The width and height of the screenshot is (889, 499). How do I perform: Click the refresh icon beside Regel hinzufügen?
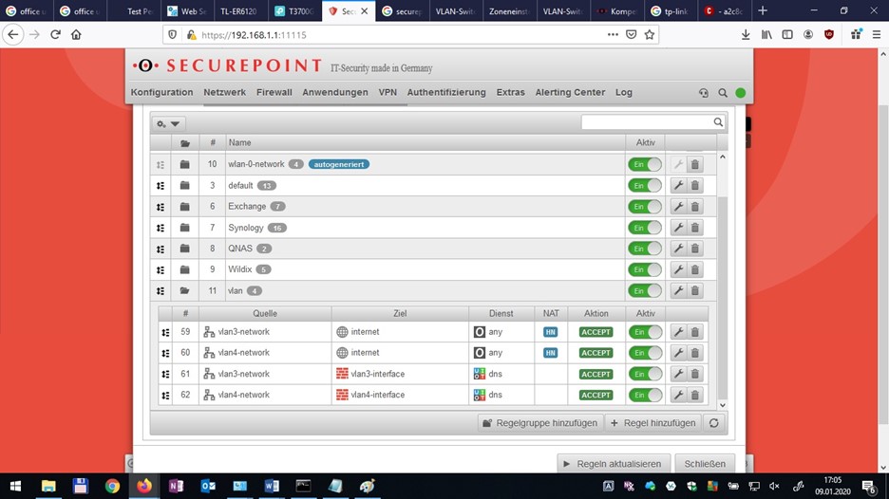(714, 423)
